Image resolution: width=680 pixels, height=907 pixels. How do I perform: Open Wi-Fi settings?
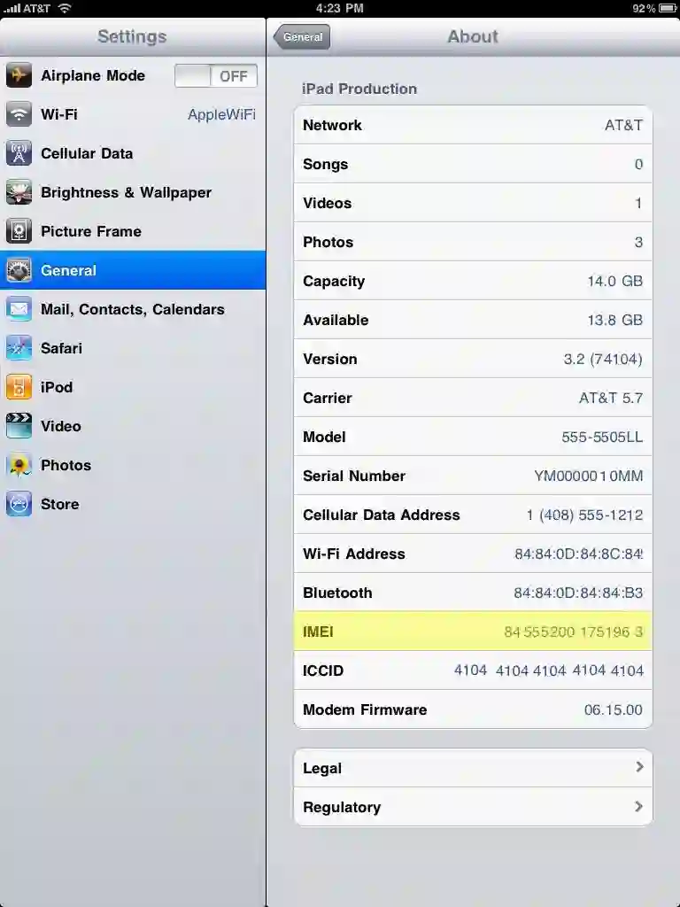(133, 114)
